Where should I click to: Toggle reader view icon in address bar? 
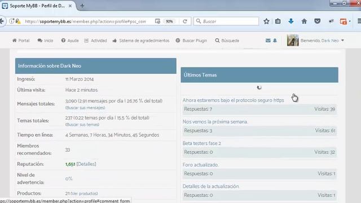coord(157,21)
